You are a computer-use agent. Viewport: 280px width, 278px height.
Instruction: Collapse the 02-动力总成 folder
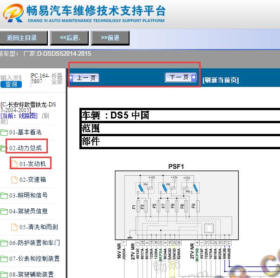(x=26, y=148)
